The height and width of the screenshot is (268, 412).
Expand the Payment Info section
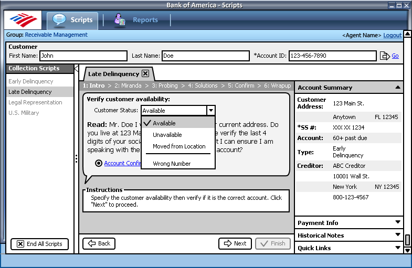[x=398, y=222]
